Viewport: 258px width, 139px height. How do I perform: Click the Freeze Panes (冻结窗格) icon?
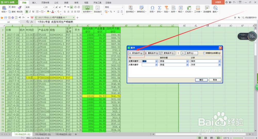click(207, 8)
